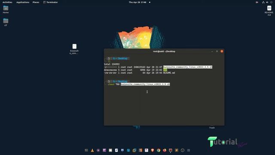Image resolution: width=275 pixels, height=155 pixels.
Task: Click the running Terminator icon in dock
Action: (x=171, y=150)
